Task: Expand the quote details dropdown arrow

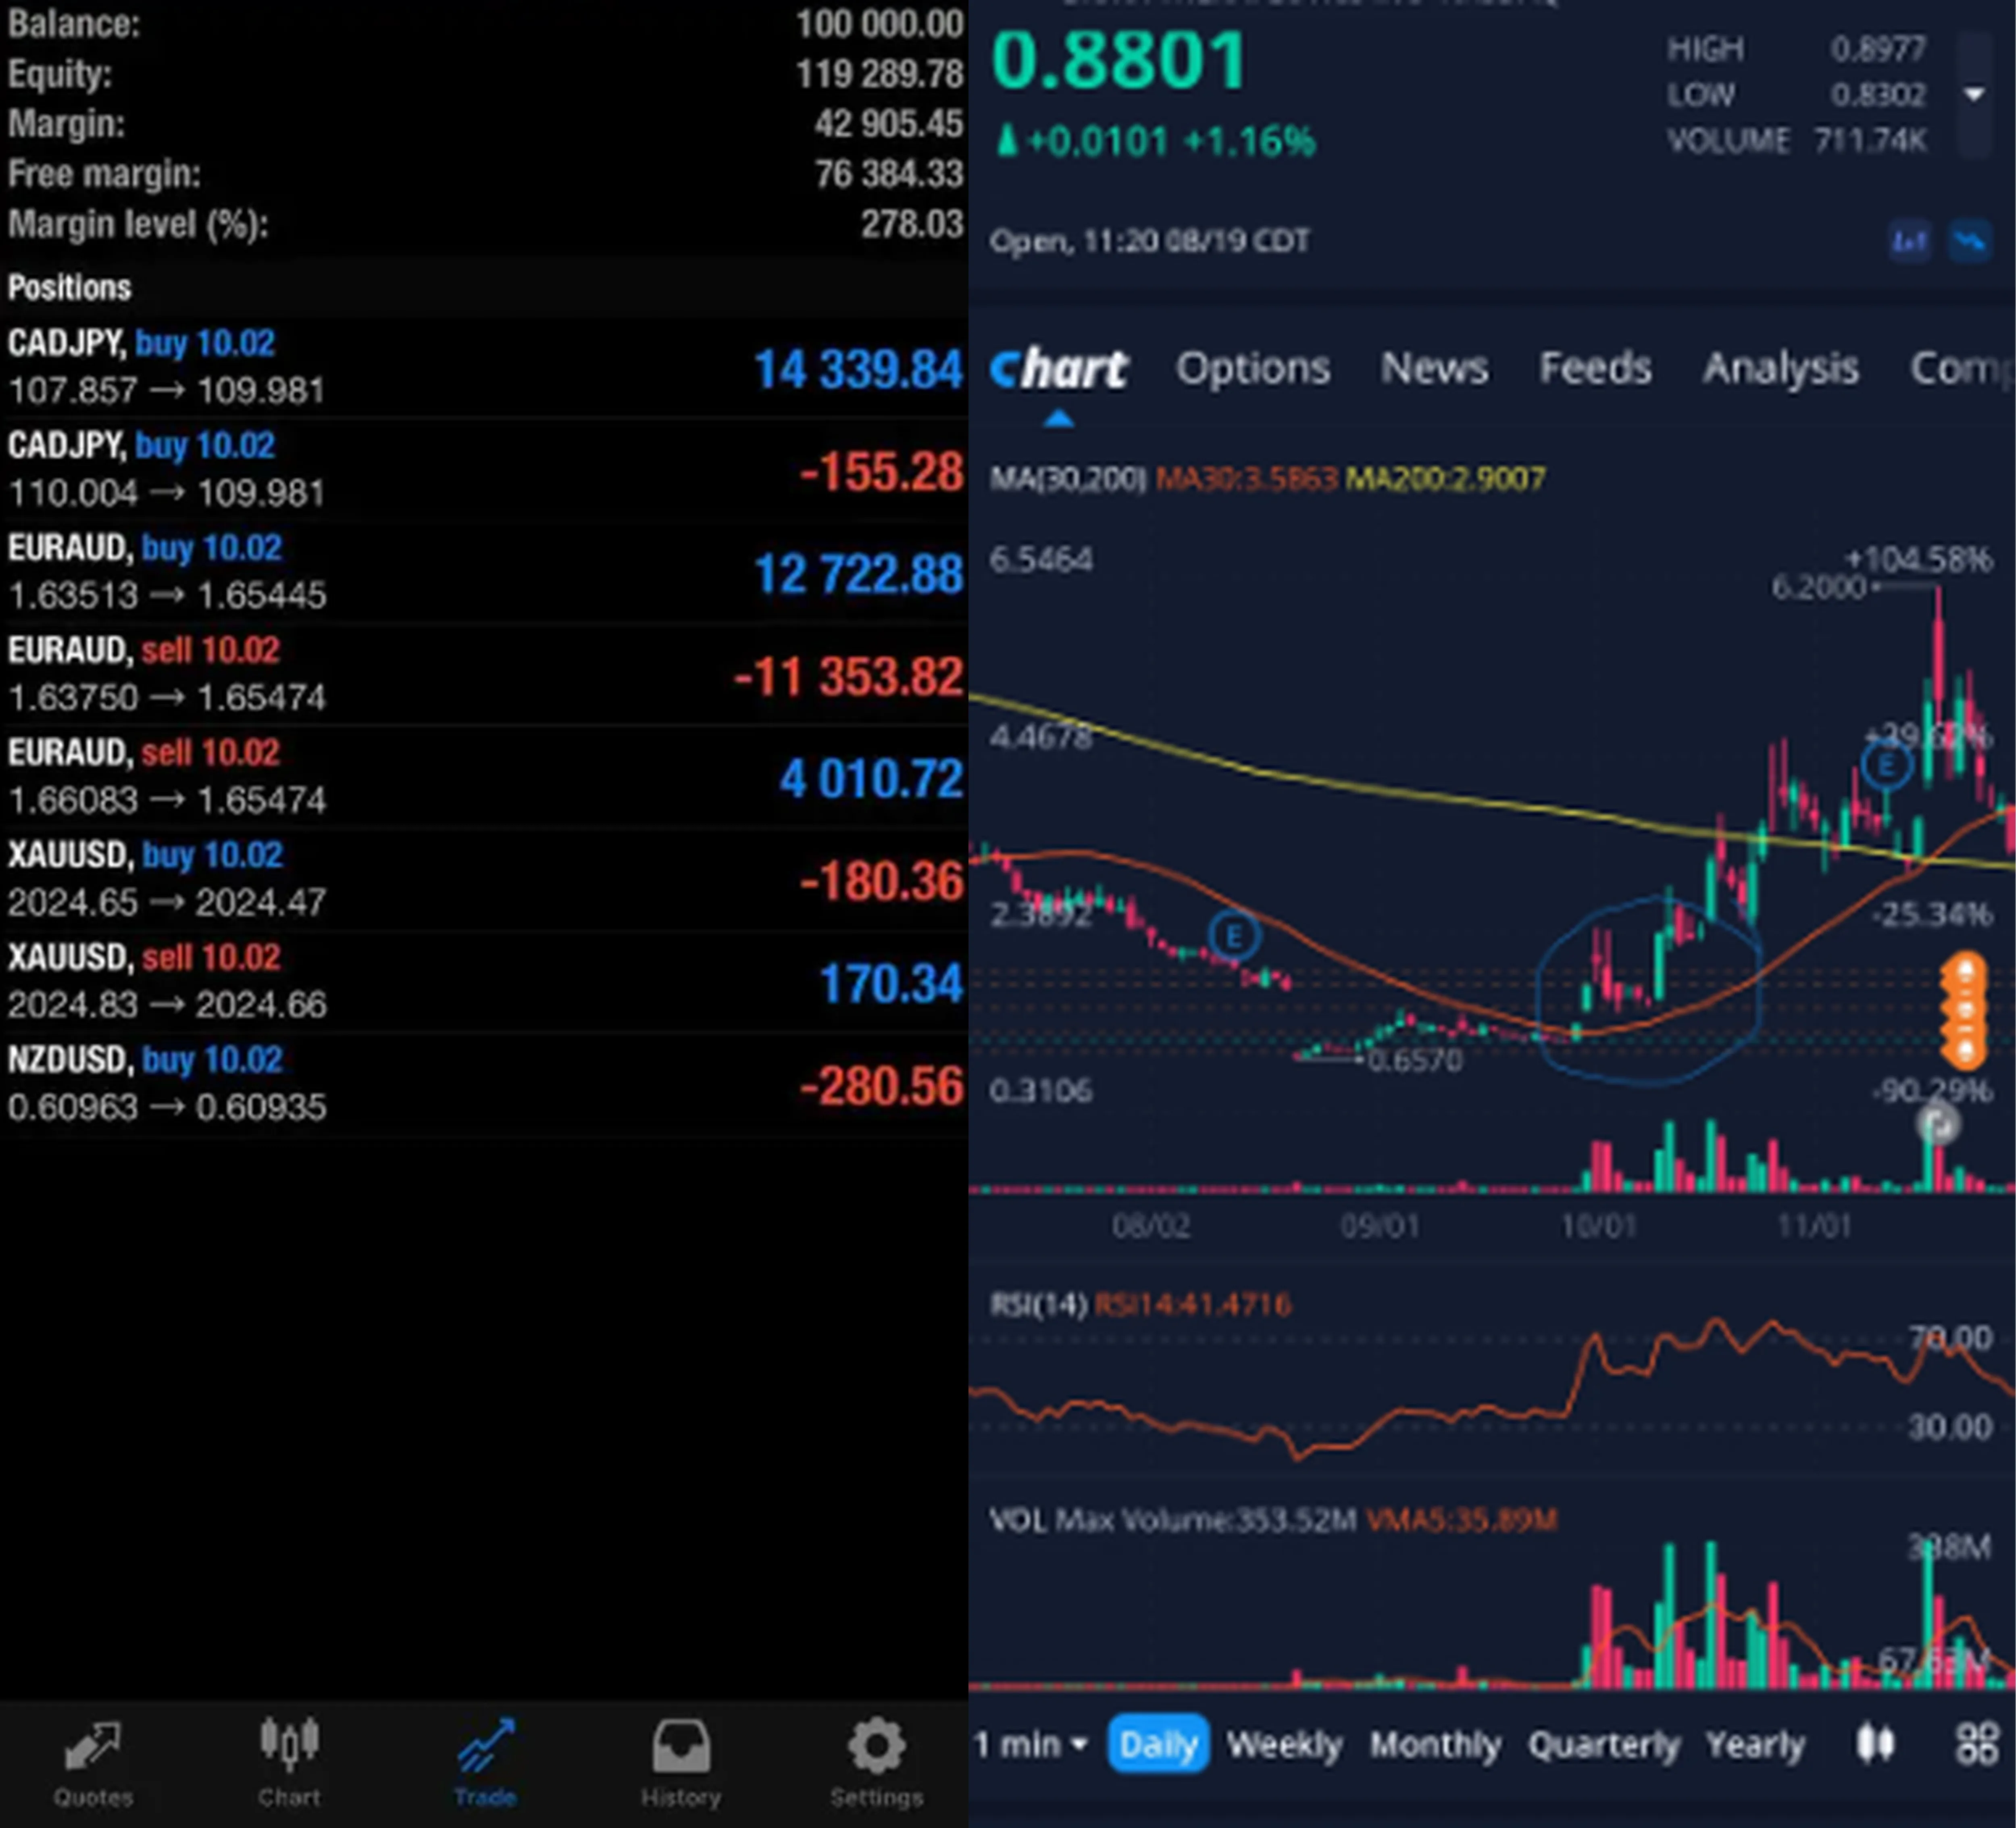Action: click(1974, 95)
